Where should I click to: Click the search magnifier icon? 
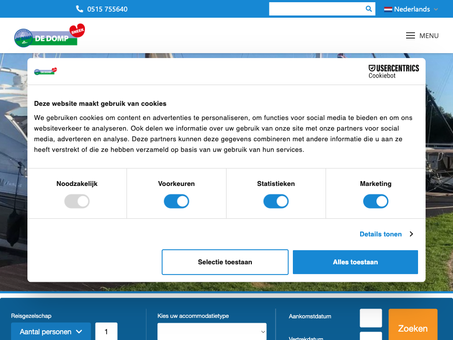tap(369, 9)
